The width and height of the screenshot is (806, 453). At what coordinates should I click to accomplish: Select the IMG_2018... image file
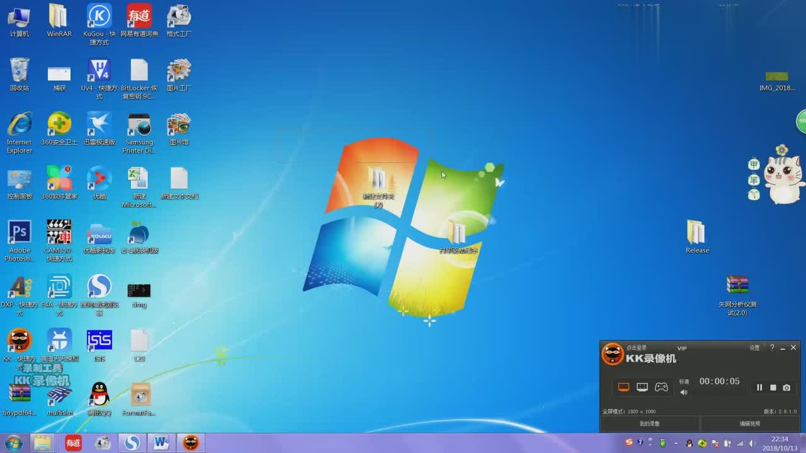[x=776, y=82]
